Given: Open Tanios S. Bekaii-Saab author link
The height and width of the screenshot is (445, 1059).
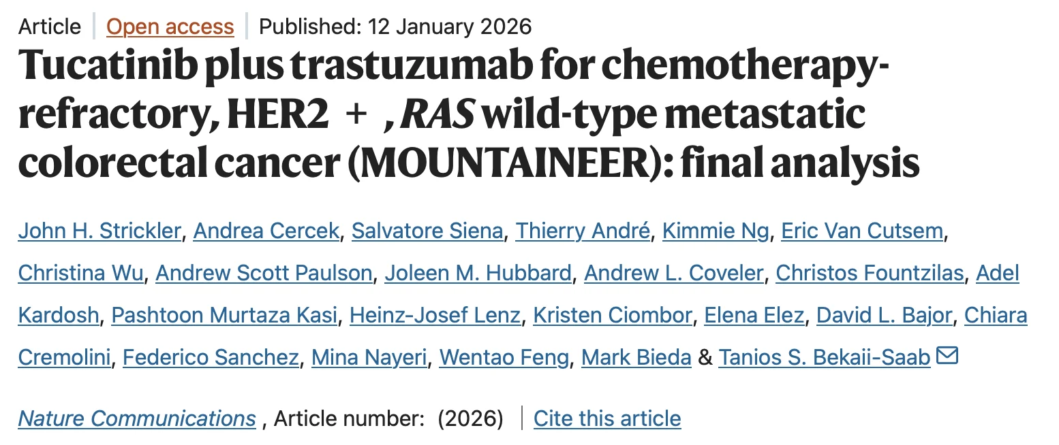Looking at the screenshot, I should coord(825,357).
